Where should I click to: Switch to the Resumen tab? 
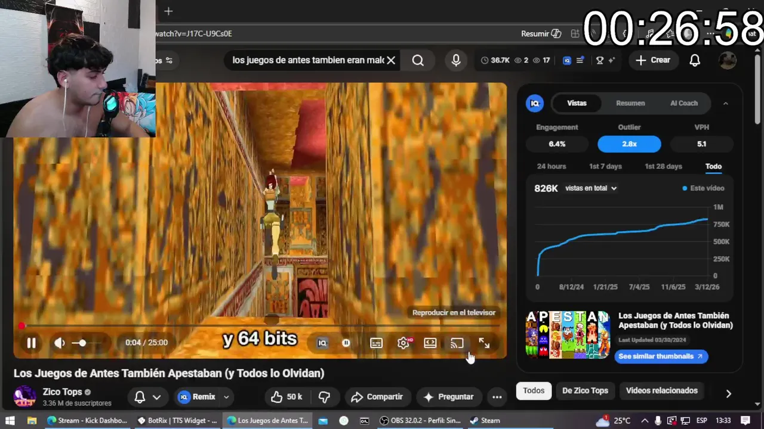(x=630, y=103)
